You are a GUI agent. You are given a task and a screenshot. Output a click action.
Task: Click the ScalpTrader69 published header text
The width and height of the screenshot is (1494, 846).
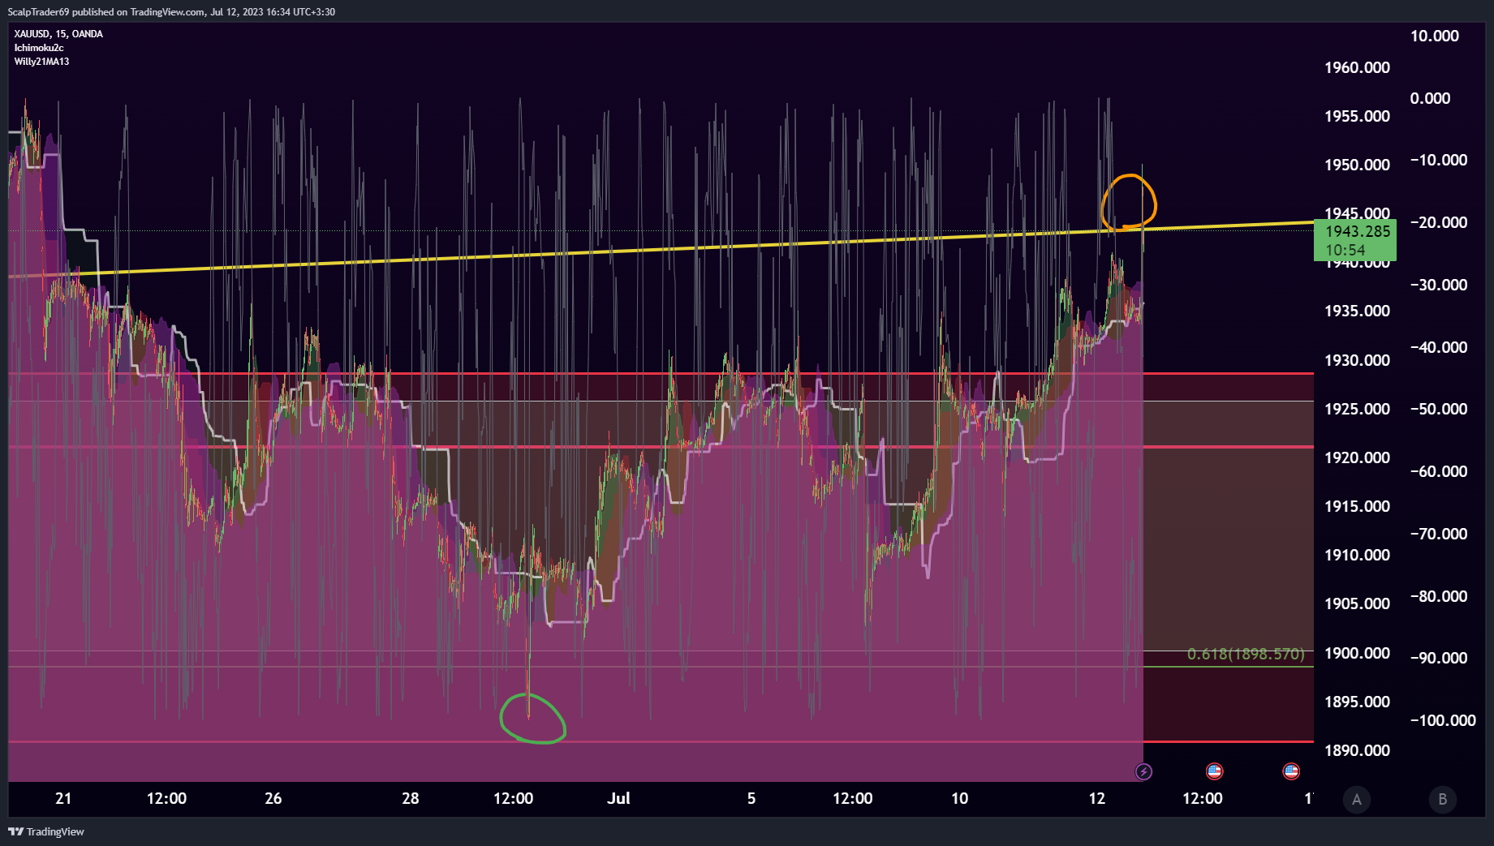click(x=171, y=11)
